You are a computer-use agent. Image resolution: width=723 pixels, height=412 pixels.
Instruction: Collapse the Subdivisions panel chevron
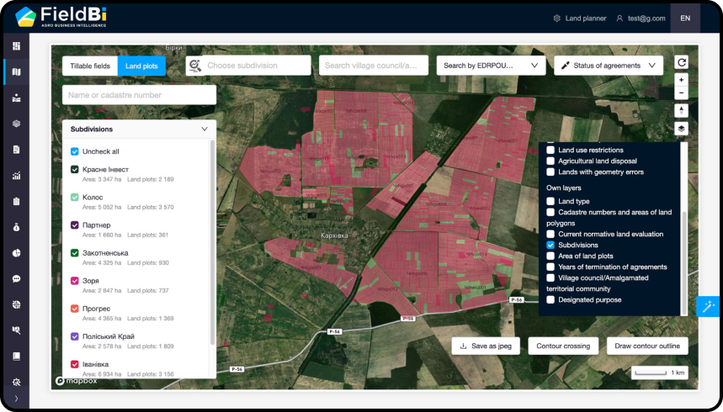(205, 129)
